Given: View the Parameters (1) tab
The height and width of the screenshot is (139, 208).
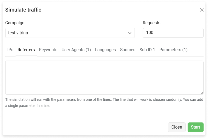Looking at the screenshot, I should [x=173, y=50].
